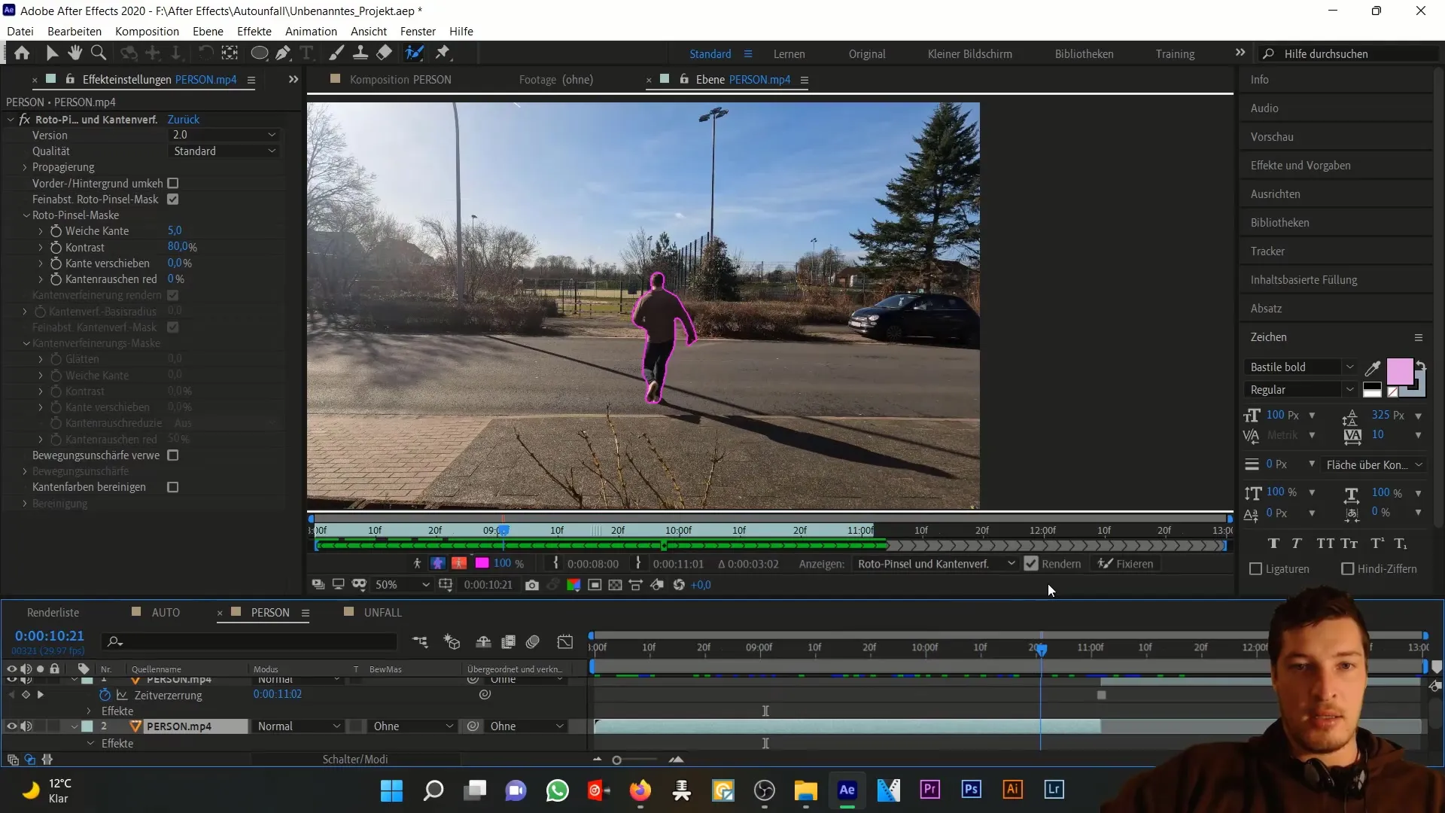Image resolution: width=1445 pixels, height=813 pixels.
Task: Open the graph editor in timeline
Action: pyautogui.click(x=565, y=642)
